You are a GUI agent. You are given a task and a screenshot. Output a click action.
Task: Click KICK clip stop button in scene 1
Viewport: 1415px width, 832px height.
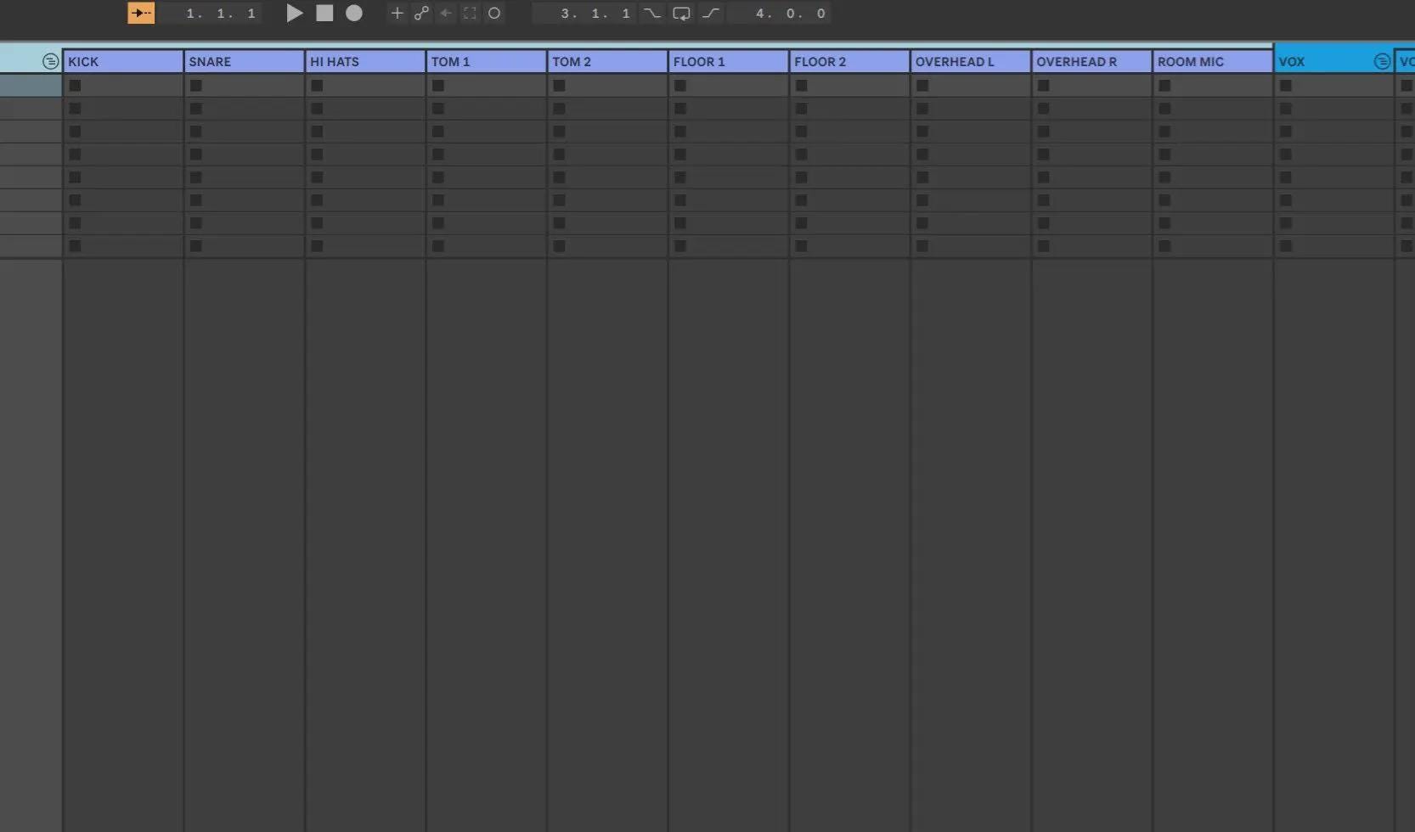point(75,86)
